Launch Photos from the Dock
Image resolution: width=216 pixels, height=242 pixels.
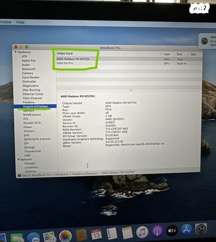click(x=65, y=236)
